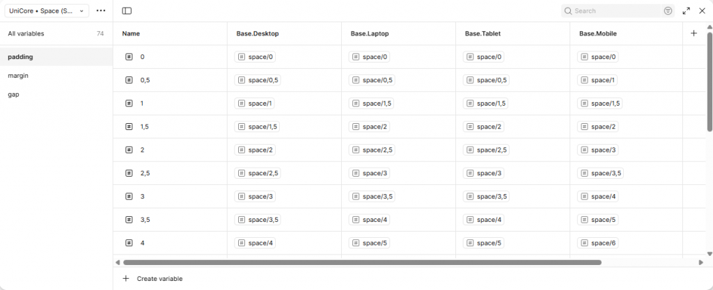The height and width of the screenshot is (290, 713).
Task: Click the search filter icon
Action: pos(668,11)
